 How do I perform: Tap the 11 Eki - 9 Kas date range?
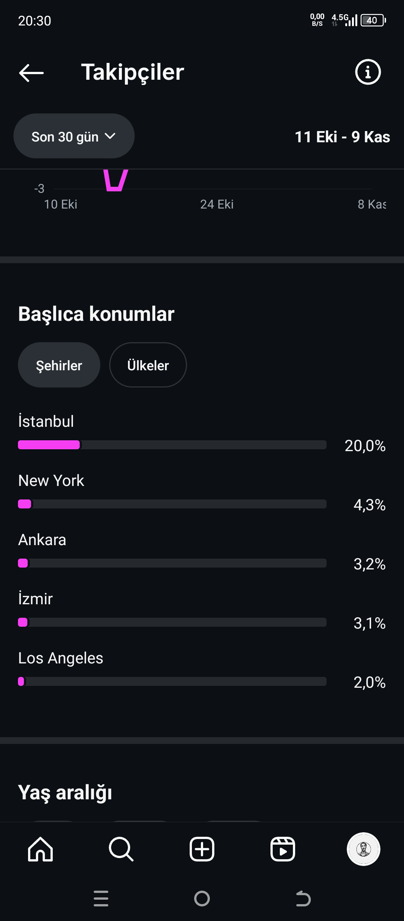pos(342,137)
